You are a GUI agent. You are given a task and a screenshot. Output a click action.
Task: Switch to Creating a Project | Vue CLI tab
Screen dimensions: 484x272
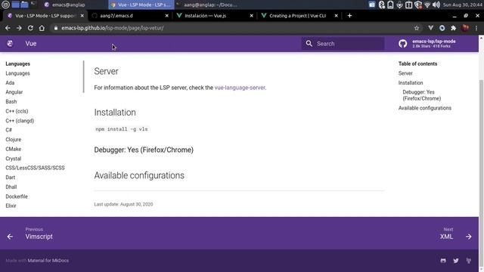(299, 16)
